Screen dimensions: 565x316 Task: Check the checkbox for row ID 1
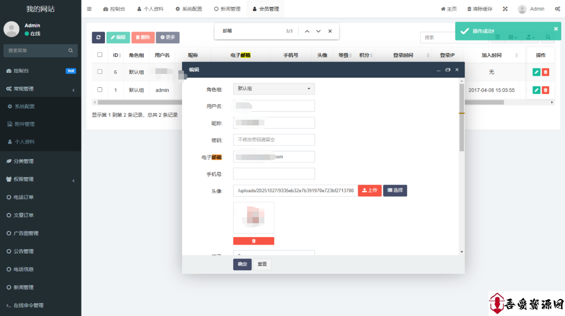point(100,90)
